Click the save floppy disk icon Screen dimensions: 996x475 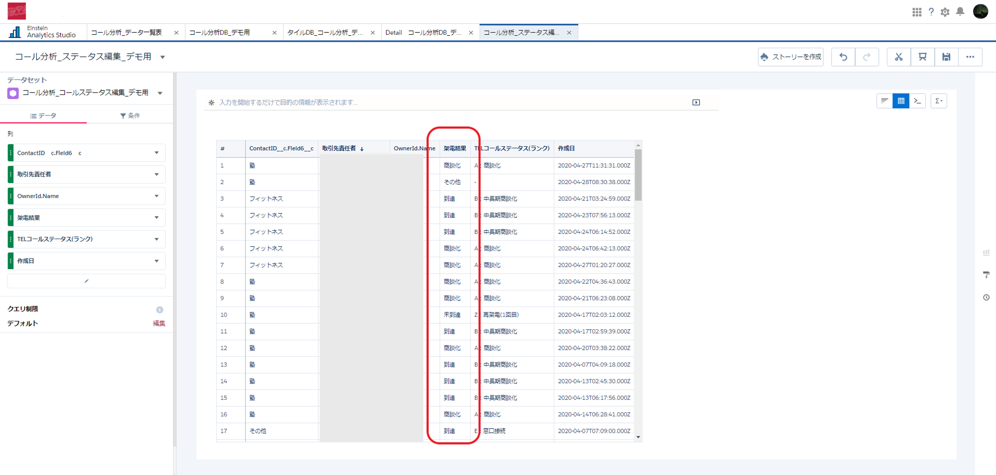(946, 57)
